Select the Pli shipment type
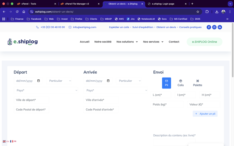 coord(167,83)
